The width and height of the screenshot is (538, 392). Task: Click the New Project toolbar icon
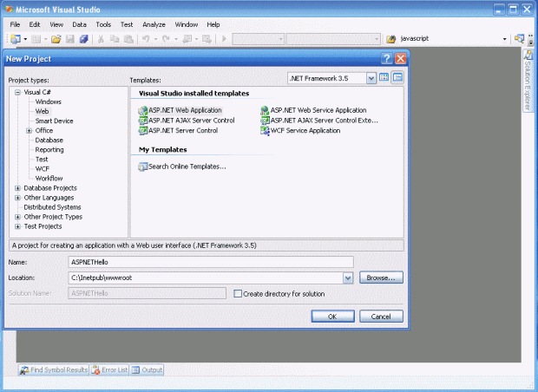[x=15, y=39]
